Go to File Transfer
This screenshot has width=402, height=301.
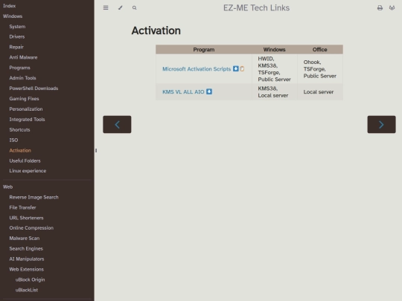click(x=22, y=207)
